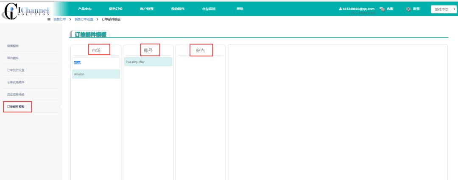Open 订单发货设置 in the sidebar
The width and height of the screenshot is (458, 180).
(16, 70)
